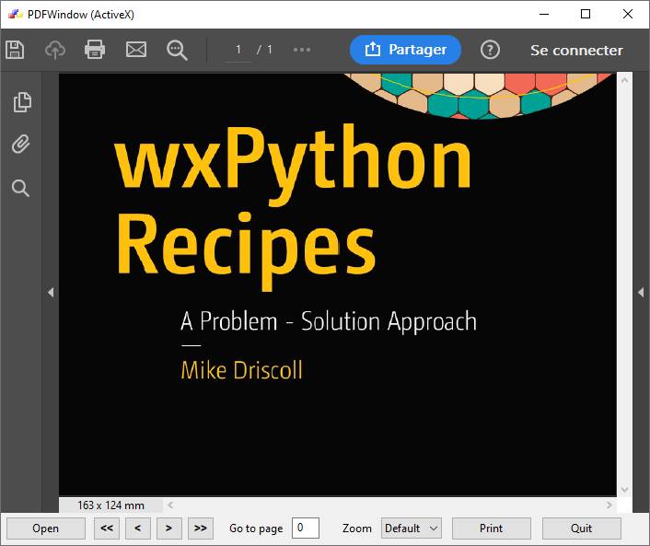The height and width of the screenshot is (546, 650).
Task: Show the page thumbnails sidebar panel
Action: [21, 102]
